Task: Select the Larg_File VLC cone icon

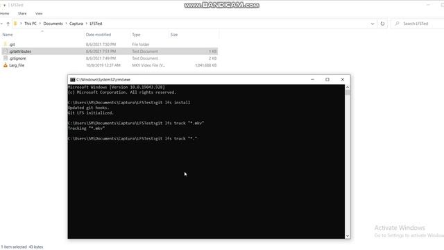Action: pos(5,65)
